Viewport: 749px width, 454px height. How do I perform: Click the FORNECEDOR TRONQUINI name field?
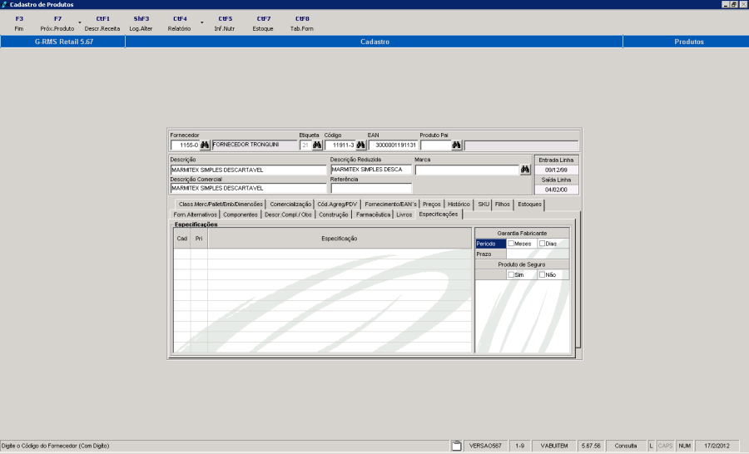tap(255, 145)
